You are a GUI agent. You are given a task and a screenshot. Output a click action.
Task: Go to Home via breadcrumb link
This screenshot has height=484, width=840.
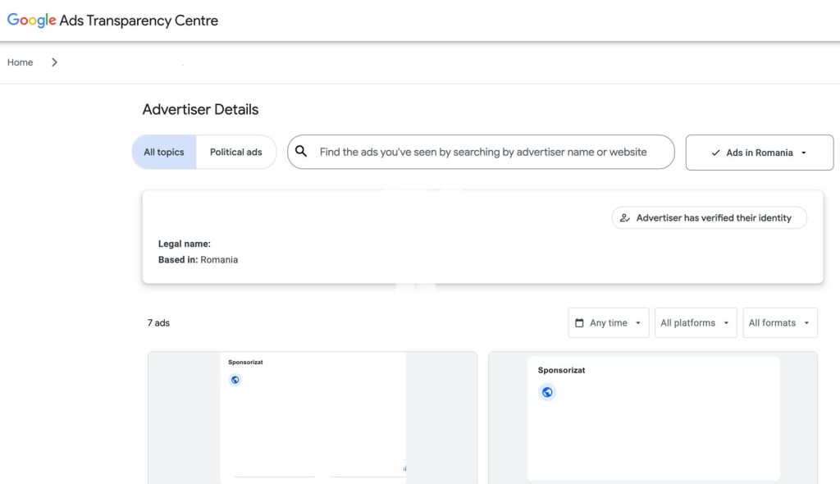coord(20,62)
